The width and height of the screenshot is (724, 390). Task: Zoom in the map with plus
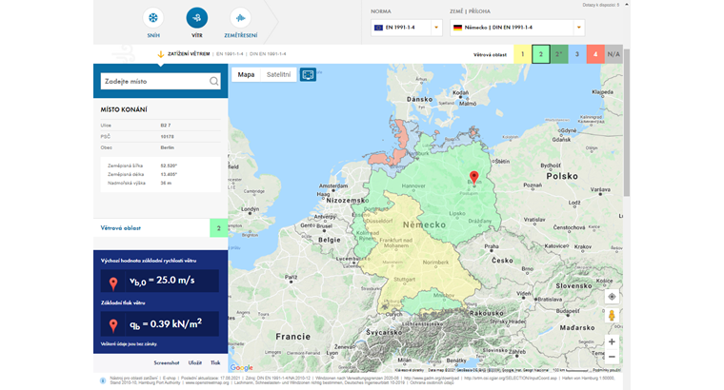[612, 341]
